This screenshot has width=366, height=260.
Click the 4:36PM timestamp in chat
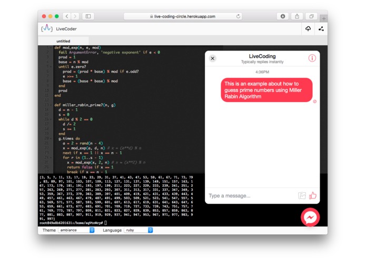[x=262, y=72]
